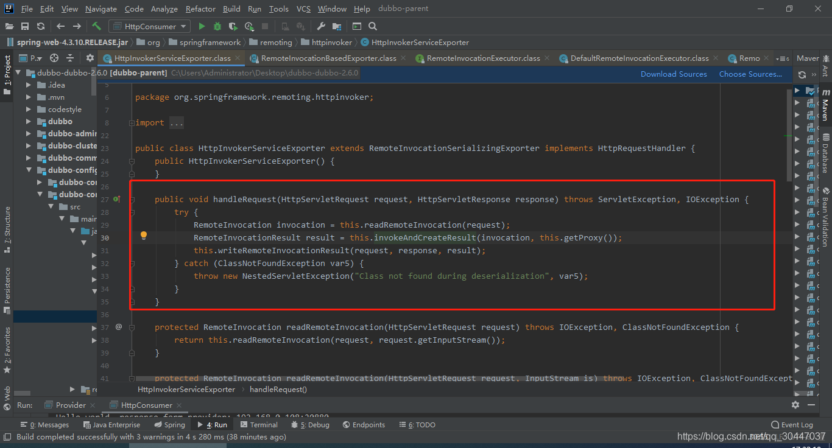Click the Synchronize refresh toolbar icon
Screen dimensions: 832x448
coord(41,26)
